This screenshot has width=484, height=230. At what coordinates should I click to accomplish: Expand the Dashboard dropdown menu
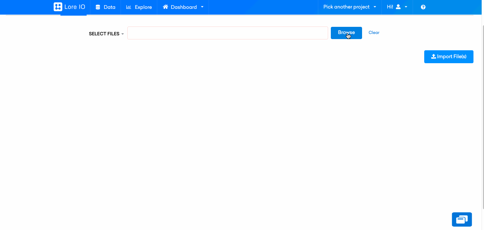click(183, 7)
